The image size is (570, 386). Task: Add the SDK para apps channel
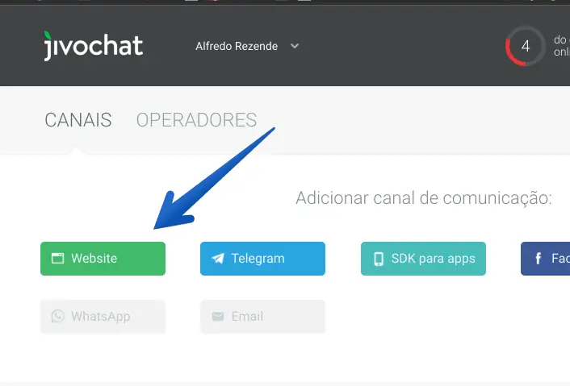423,259
